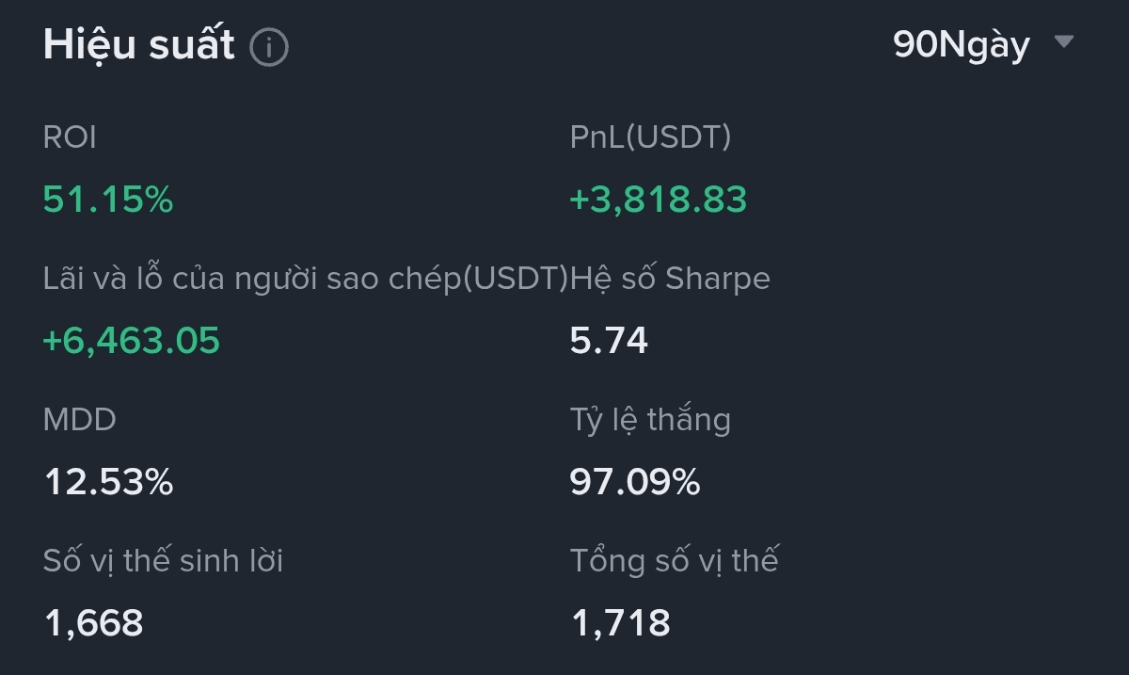The height and width of the screenshot is (675, 1129).
Task: Open the 90Ngày period dropdown
Action: 962,44
